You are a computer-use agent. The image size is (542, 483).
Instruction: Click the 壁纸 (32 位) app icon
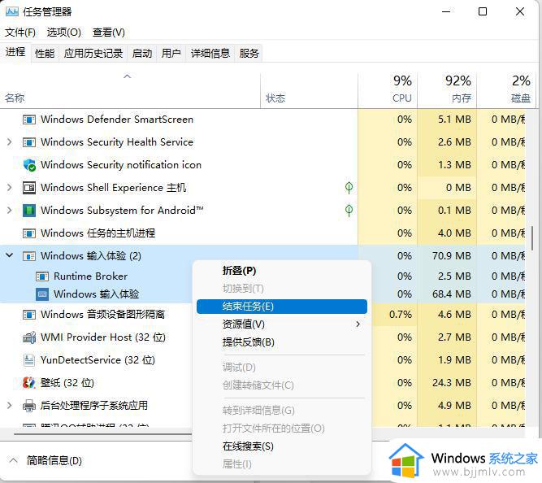coord(29,383)
